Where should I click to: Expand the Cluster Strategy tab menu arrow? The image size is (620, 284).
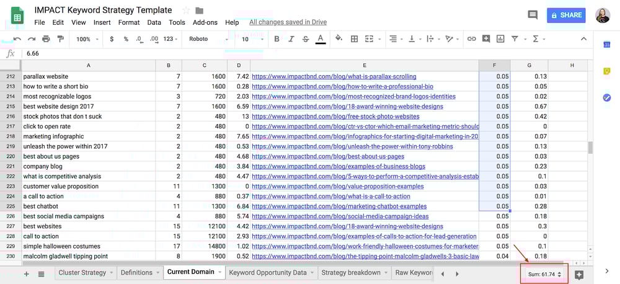112,273
